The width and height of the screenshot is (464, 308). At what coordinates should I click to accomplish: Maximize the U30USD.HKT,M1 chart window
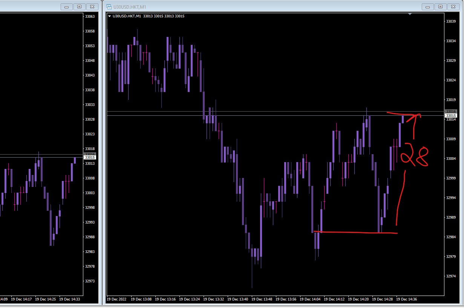point(440,6)
